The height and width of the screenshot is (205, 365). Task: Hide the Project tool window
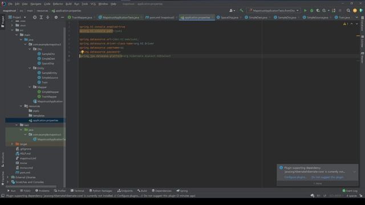click(x=62, y=17)
